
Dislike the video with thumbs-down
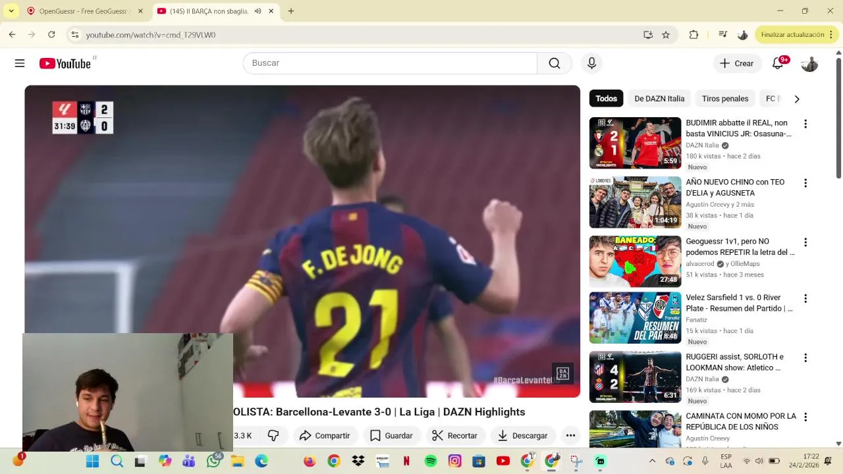[273, 436]
